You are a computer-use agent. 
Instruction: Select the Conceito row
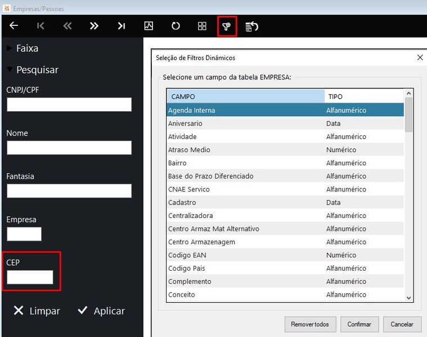(x=285, y=295)
